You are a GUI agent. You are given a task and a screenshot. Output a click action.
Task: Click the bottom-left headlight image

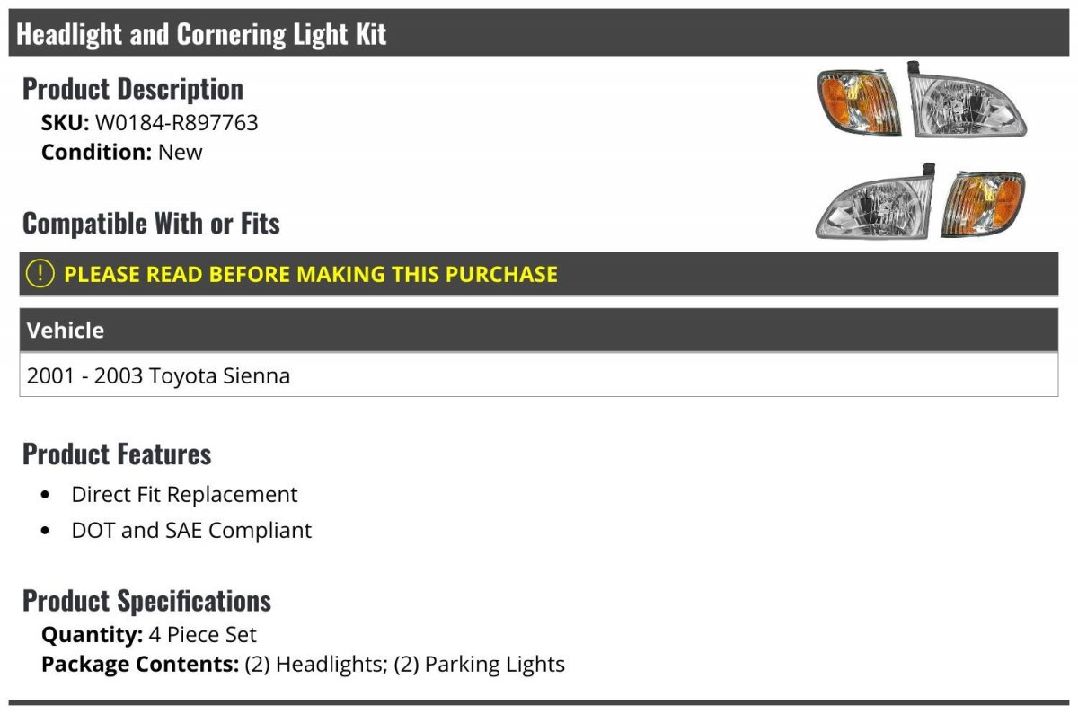click(875, 206)
